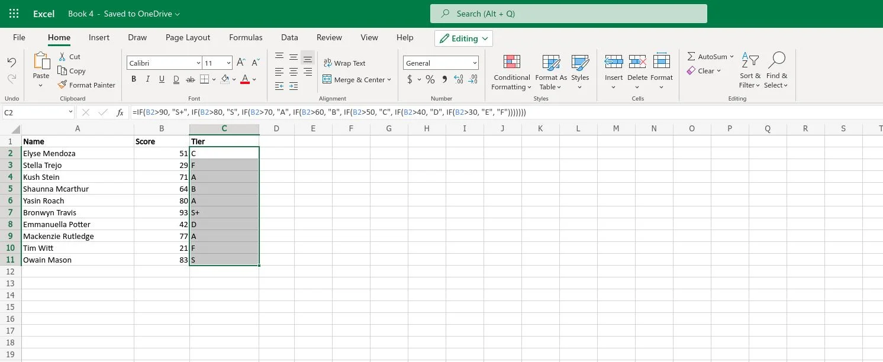Click the search box
This screenshot has width=883, height=362.
point(569,14)
